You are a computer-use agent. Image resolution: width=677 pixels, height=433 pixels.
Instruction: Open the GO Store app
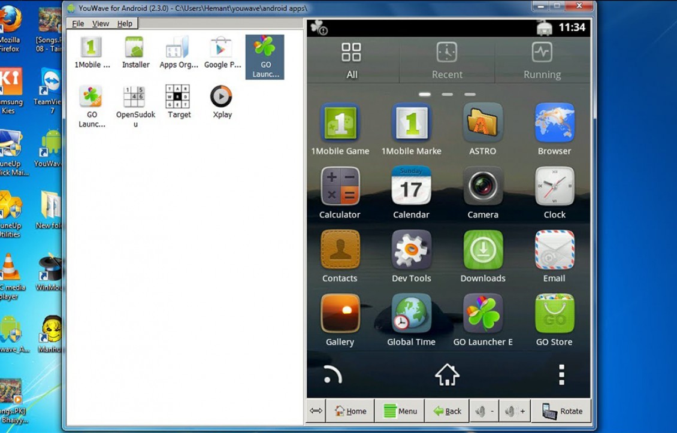click(554, 320)
